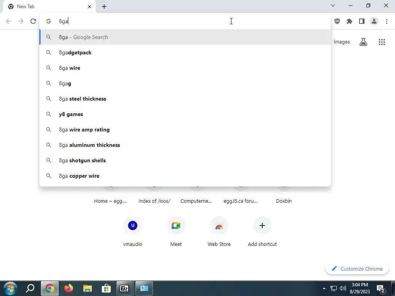Open 7-Zip from the taskbar
395x296 pixels.
click(x=125, y=288)
